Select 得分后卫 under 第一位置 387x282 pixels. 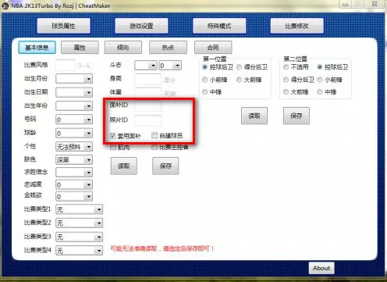click(x=239, y=67)
